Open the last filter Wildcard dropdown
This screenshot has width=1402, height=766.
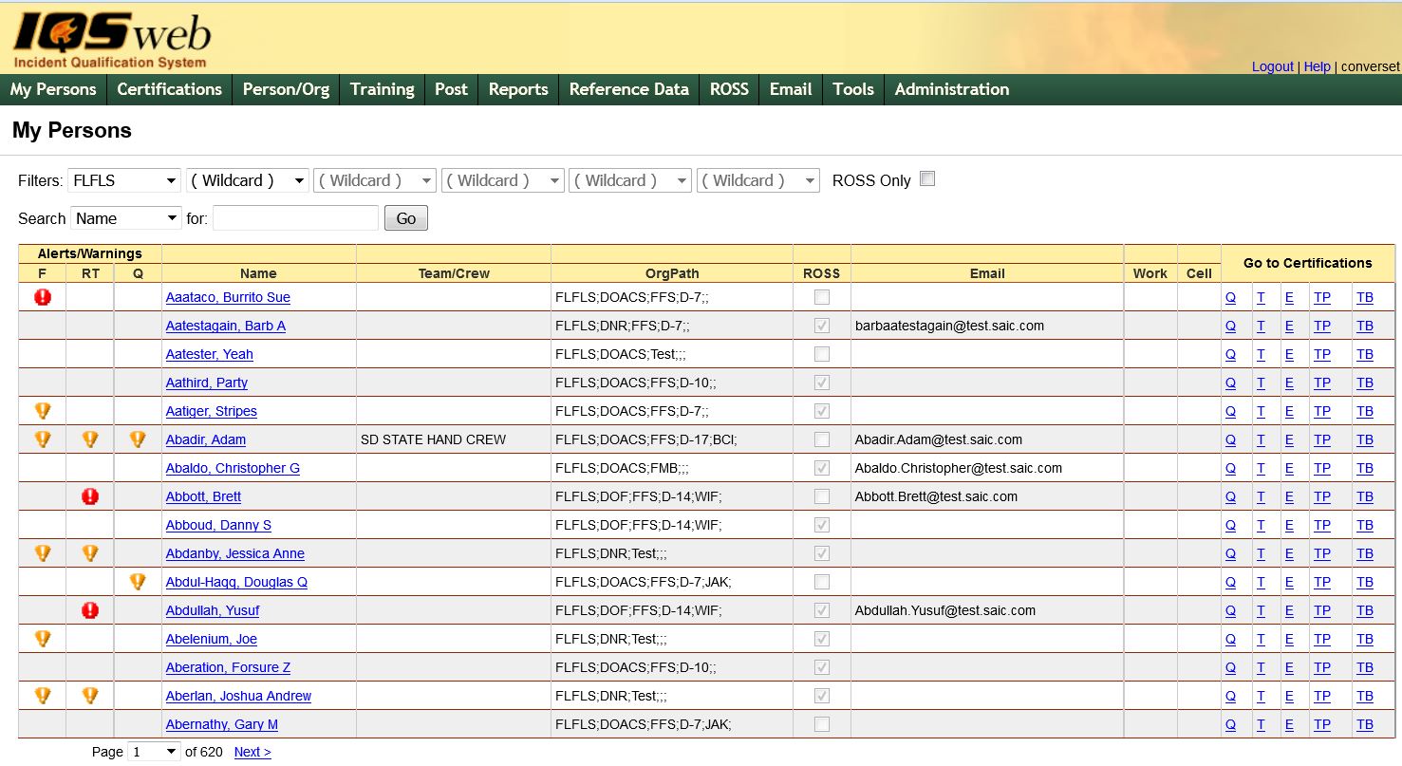[x=758, y=180]
